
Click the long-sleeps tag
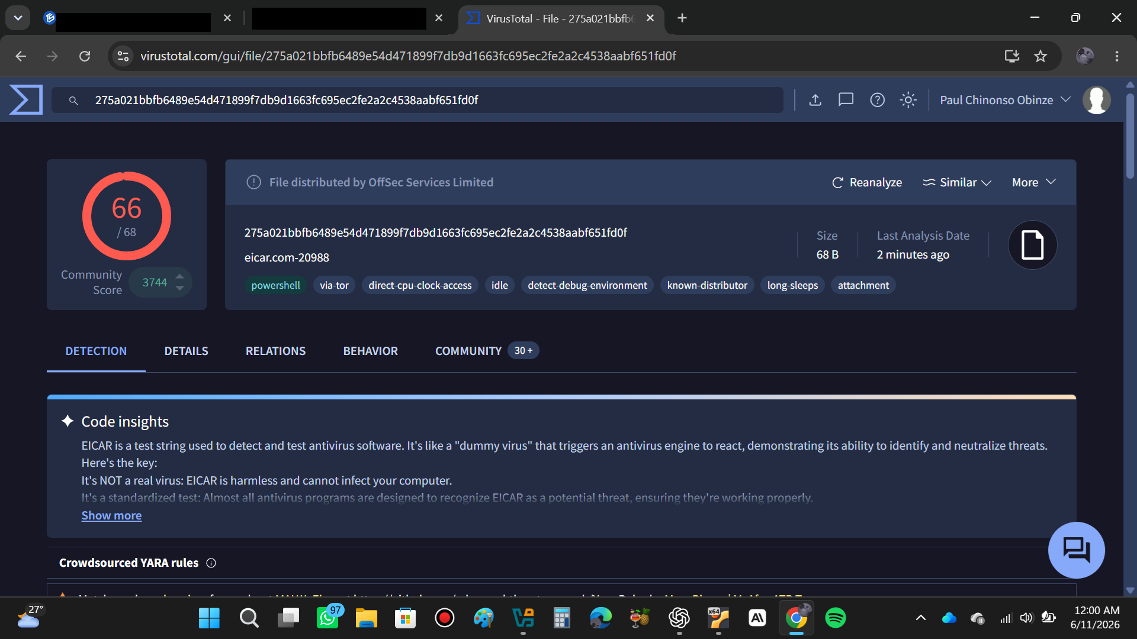(x=792, y=285)
